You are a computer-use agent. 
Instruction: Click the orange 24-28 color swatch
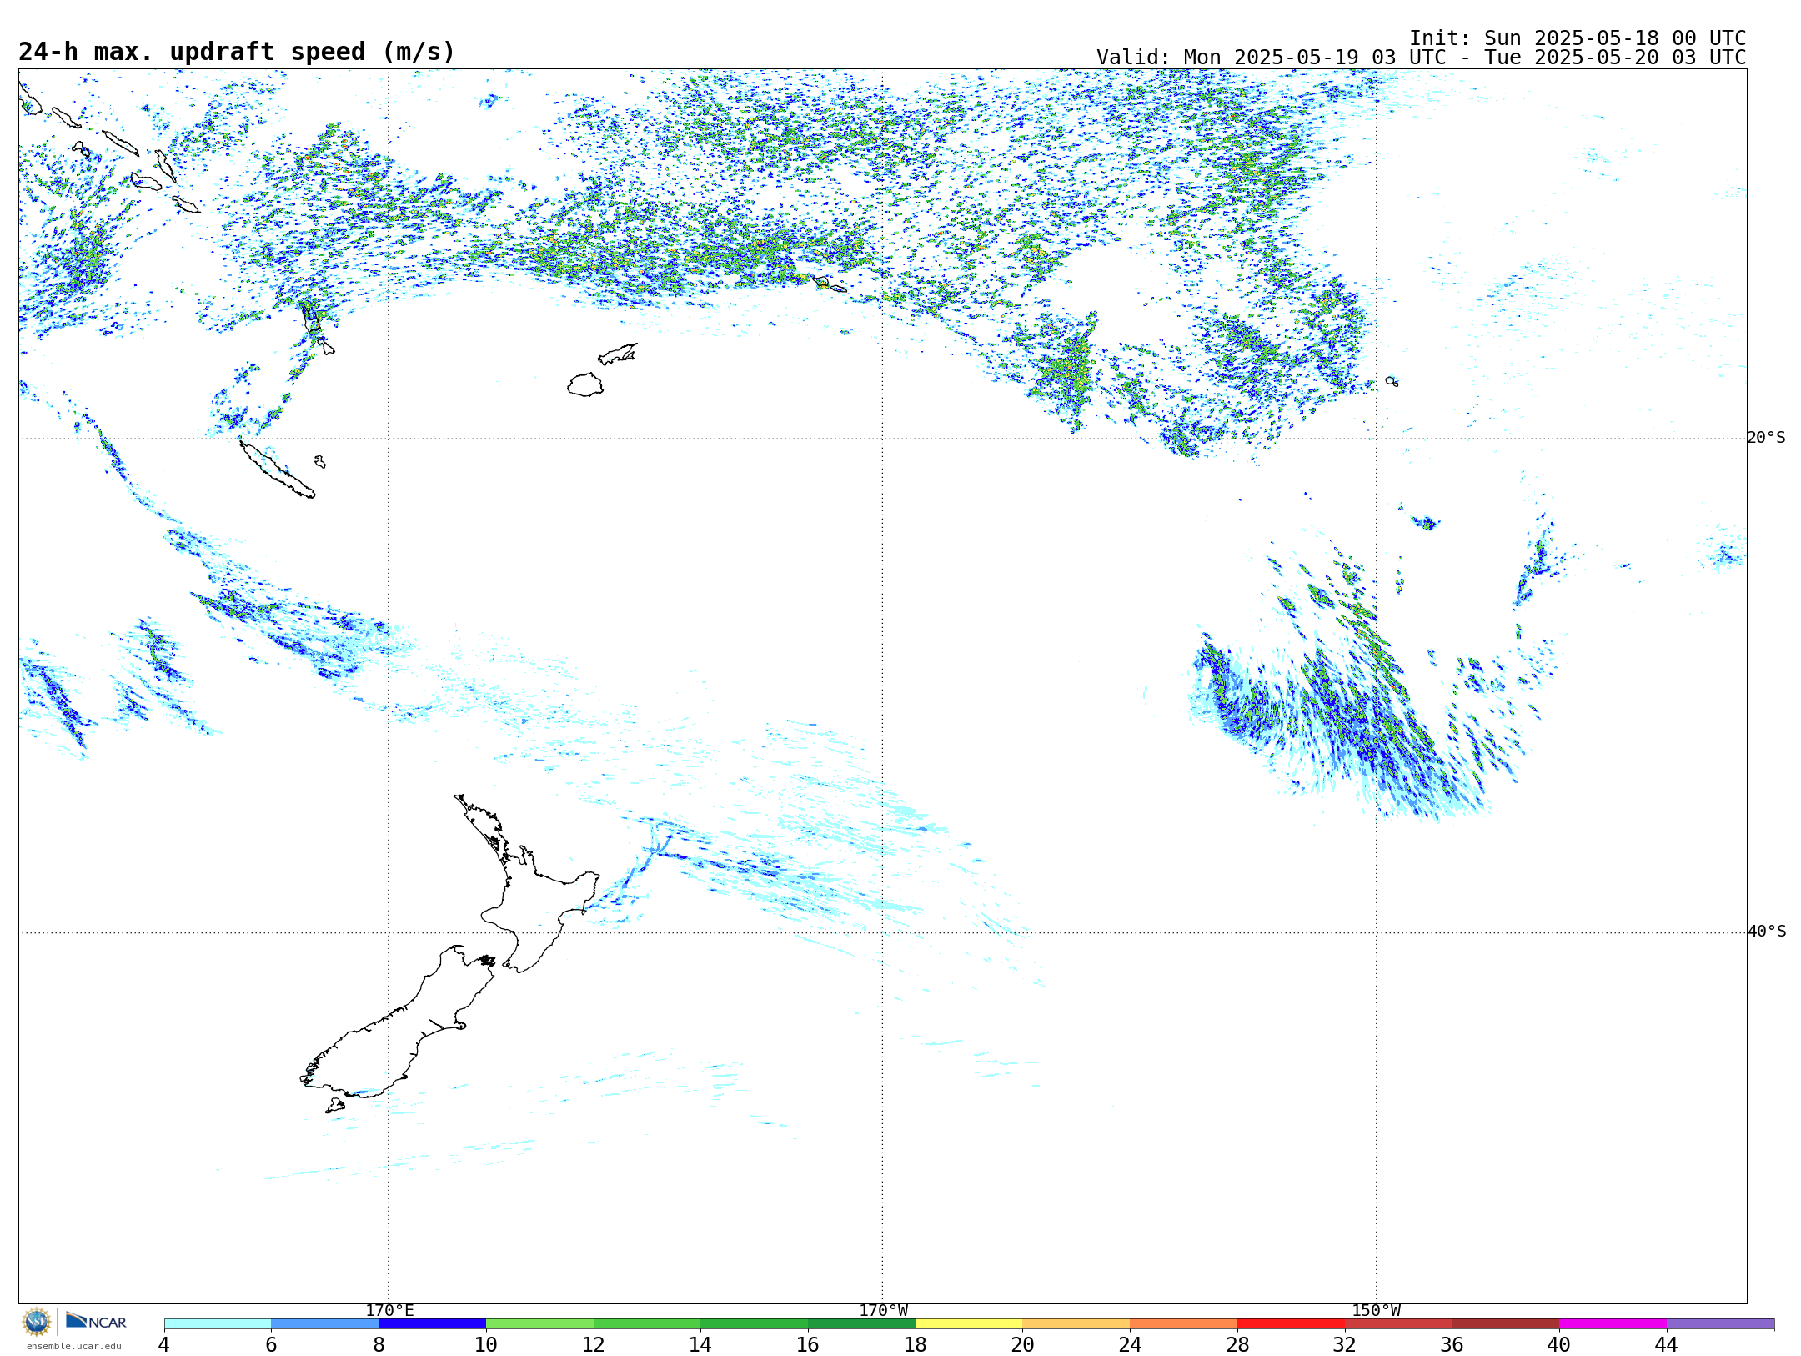pos(1183,1323)
